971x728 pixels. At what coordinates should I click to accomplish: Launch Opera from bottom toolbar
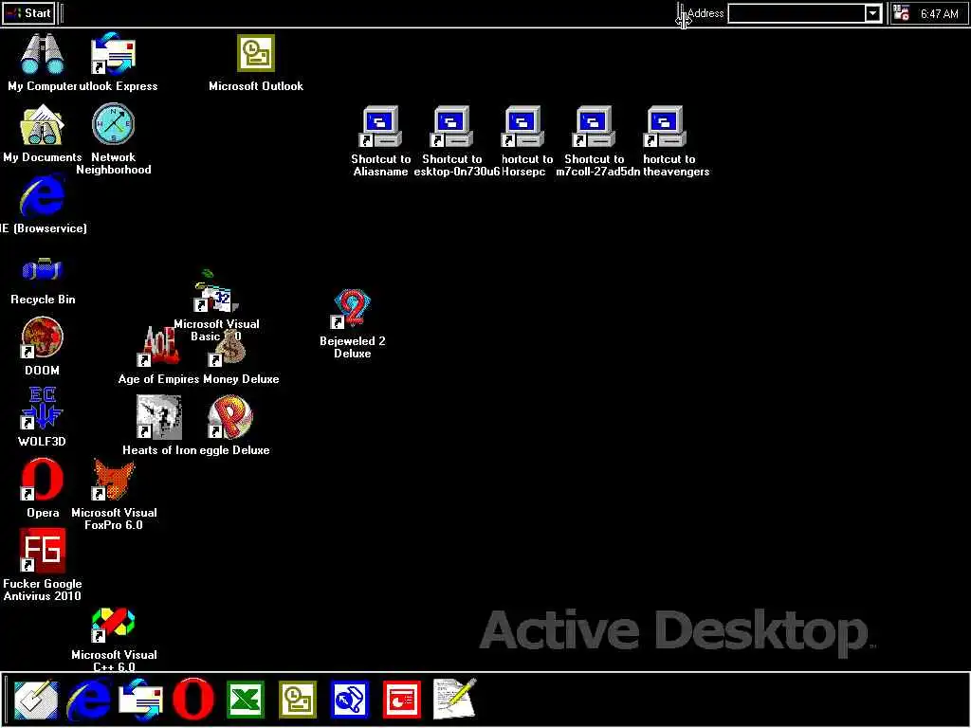tap(193, 700)
